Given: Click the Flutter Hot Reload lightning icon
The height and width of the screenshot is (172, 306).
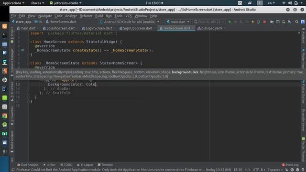Looking at the screenshot, I should click(253, 22).
